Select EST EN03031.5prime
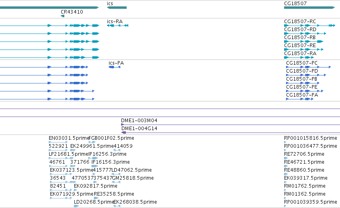Viewport: 340px width, 208px height. coord(69,138)
